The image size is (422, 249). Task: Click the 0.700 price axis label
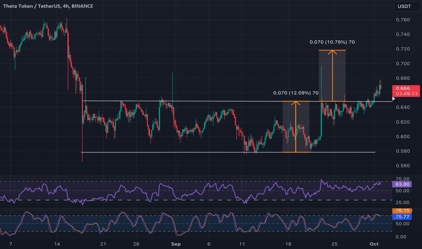tap(403, 63)
